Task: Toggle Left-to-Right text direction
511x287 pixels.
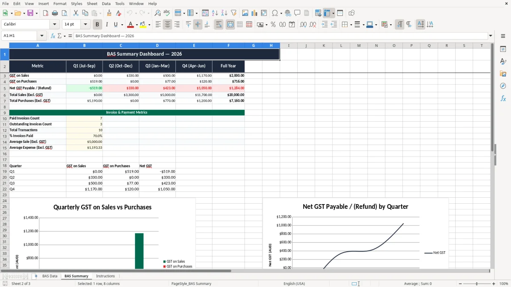Action: (399, 25)
